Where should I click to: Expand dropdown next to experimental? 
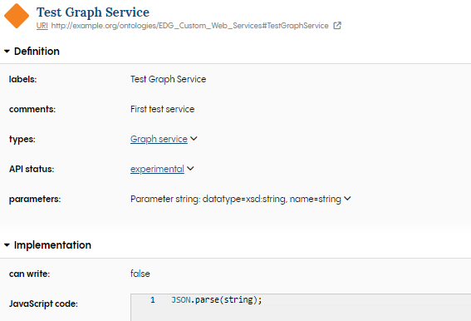[x=190, y=169]
